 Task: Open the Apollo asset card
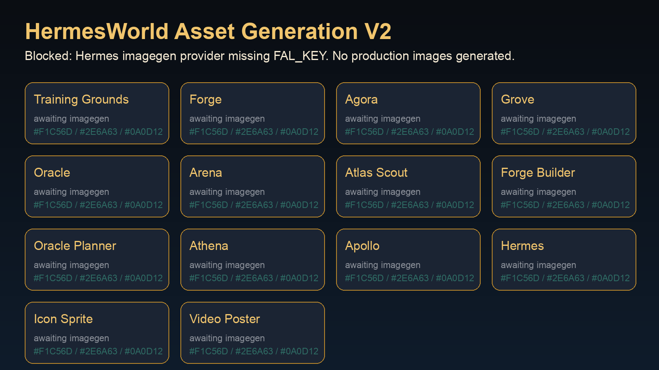(408, 260)
